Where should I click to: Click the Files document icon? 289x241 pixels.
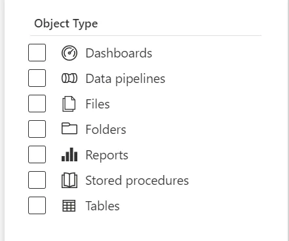point(69,104)
